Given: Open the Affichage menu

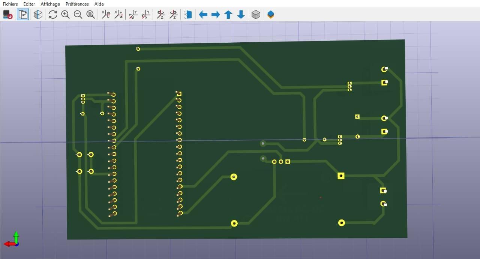Looking at the screenshot, I should pyautogui.click(x=50, y=4).
